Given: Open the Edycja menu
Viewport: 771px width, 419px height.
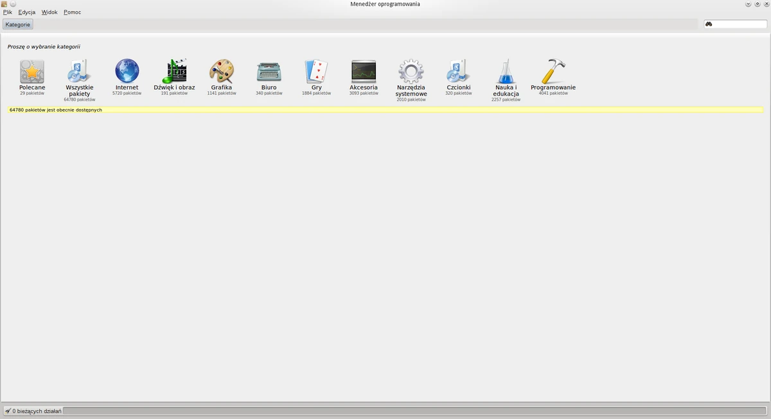Looking at the screenshot, I should click(x=26, y=12).
